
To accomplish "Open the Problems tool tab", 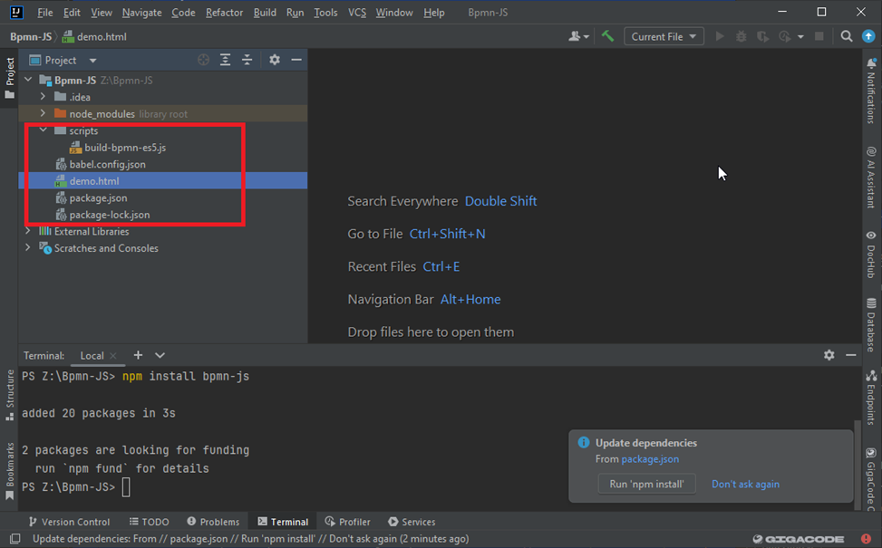I will pyautogui.click(x=213, y=522).
